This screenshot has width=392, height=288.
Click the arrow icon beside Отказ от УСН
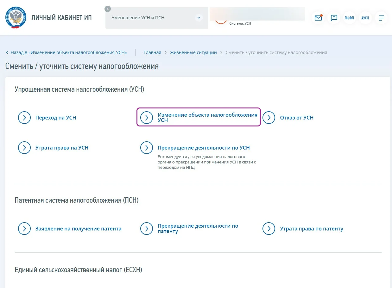[269, 118]
